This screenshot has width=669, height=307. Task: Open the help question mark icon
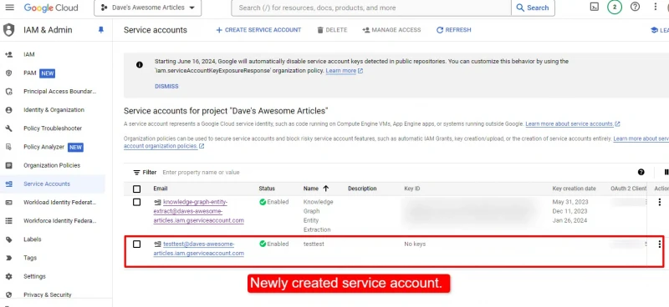635,7
